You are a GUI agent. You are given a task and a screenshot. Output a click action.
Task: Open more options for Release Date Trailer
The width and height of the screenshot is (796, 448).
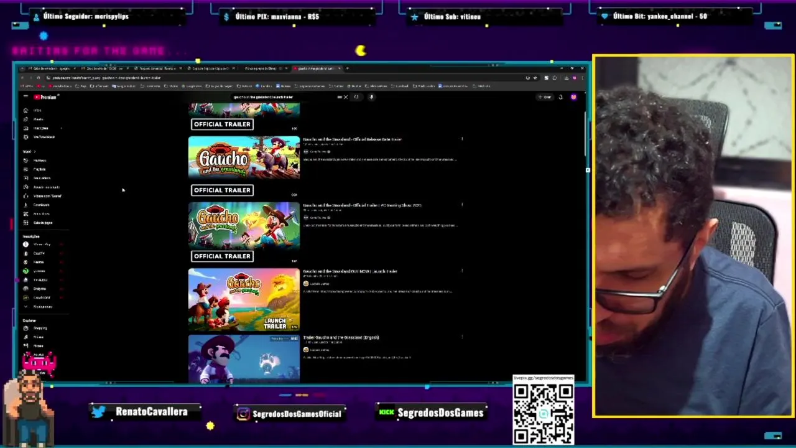pos(462,139)
